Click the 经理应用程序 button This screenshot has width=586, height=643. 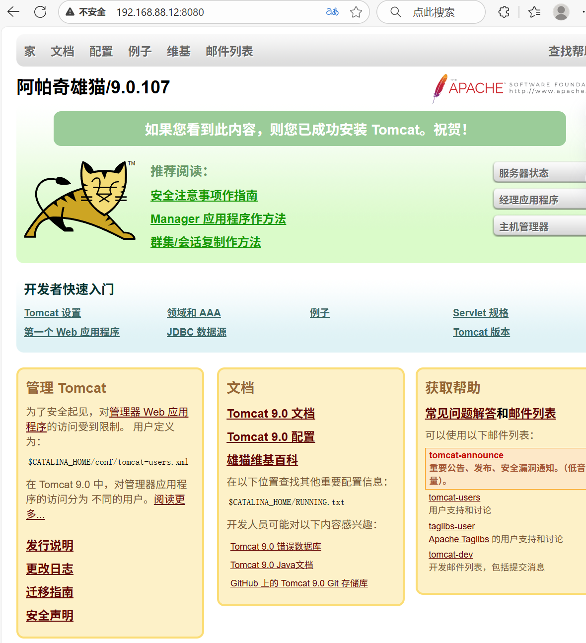pos(539,200)
